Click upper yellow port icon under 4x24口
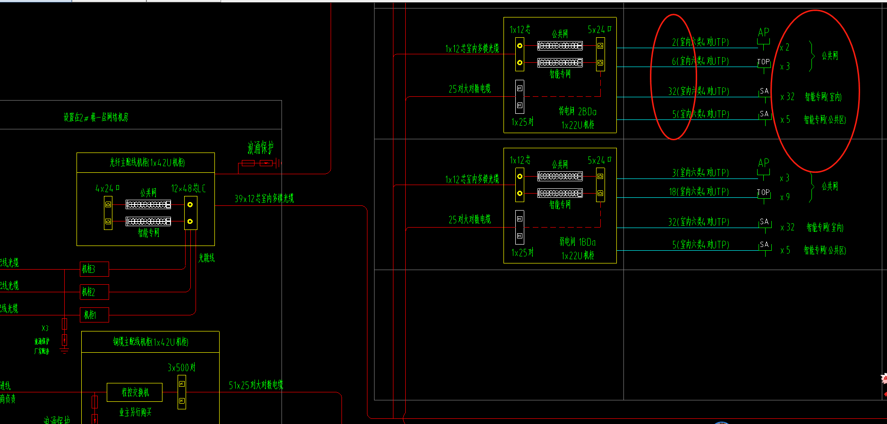Screen dimensions: 887x424 point(108,204)
